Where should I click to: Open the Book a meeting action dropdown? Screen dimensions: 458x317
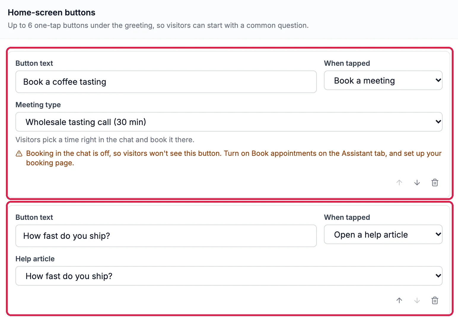pyautogui.click(x=383, y=80)
